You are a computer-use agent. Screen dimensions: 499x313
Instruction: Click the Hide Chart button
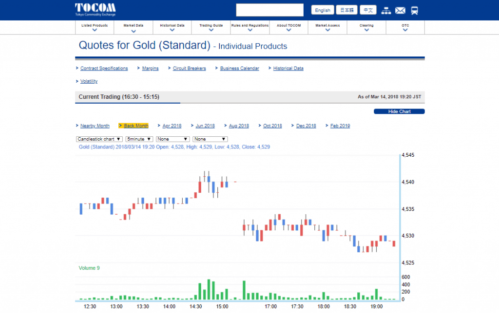pos(399,111)
